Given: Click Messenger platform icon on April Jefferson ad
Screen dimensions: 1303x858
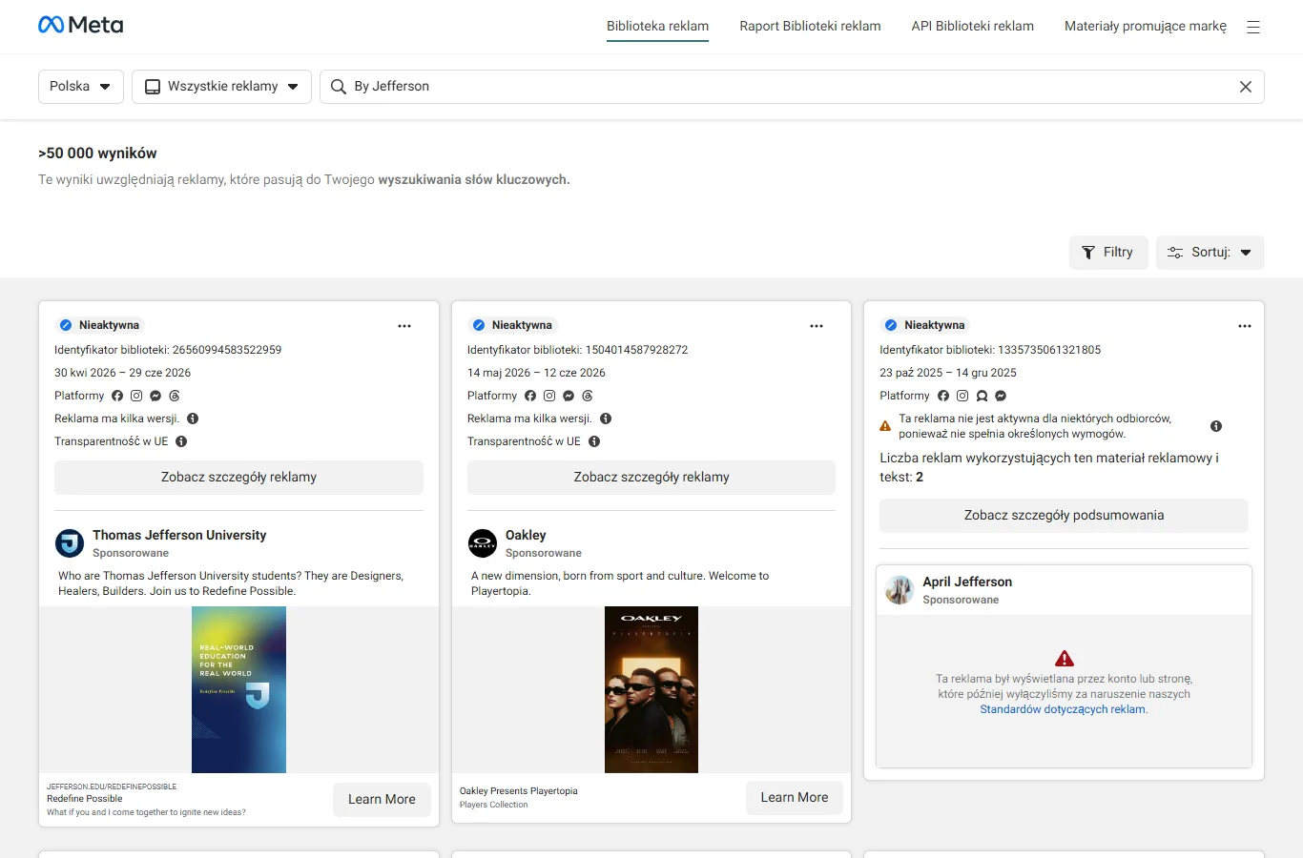Looking at the screenshot, I should click(x=1001, y=396).
